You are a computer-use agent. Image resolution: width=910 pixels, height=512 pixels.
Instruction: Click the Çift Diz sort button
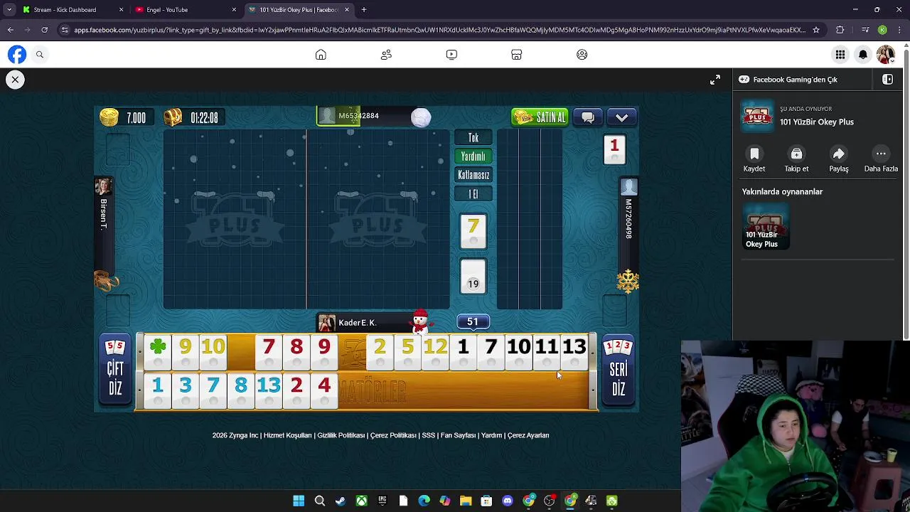(x=115, y=369)
